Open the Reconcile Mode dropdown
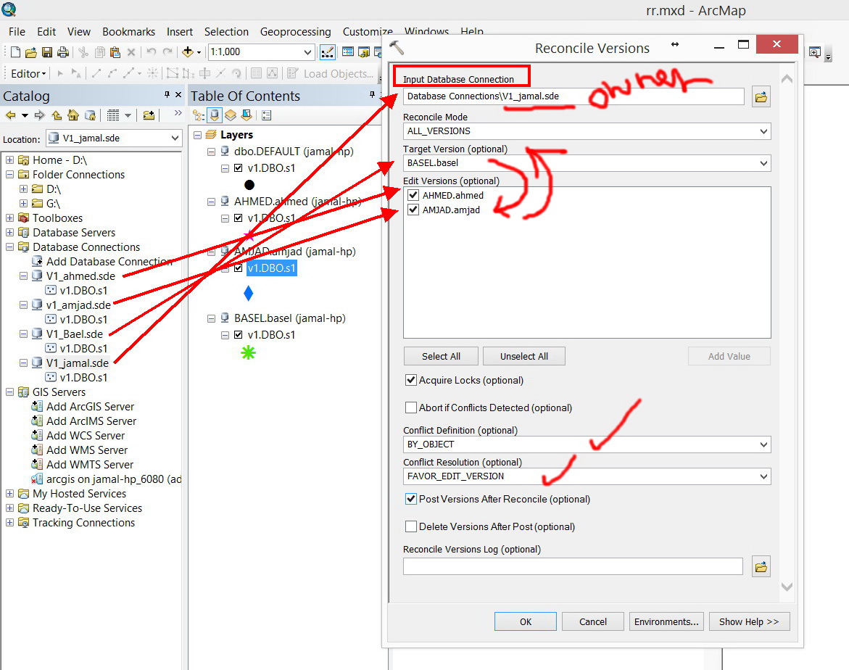The image size is (849, 670). tap(763, 131)
